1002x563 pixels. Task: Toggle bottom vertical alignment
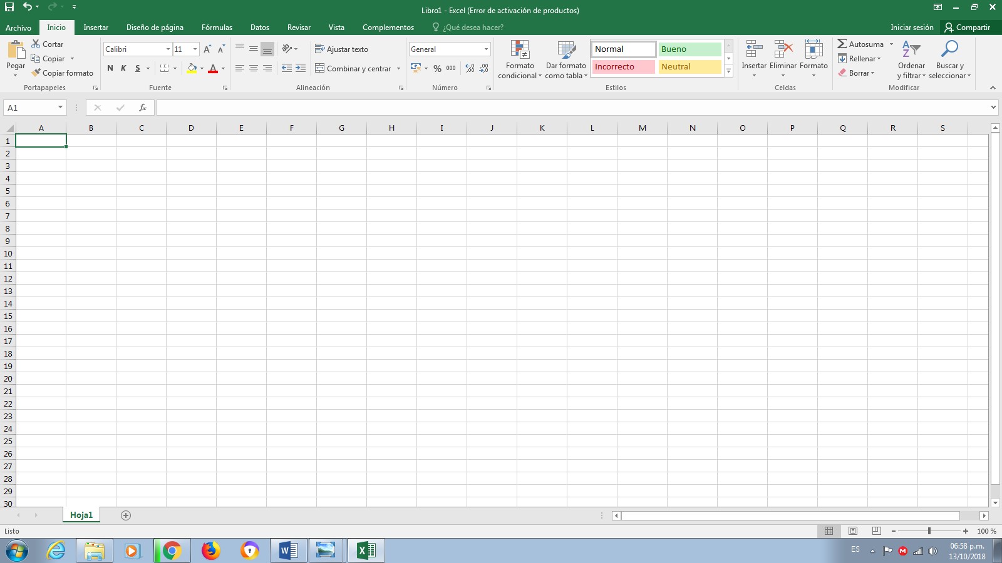(x=267, y=49)
